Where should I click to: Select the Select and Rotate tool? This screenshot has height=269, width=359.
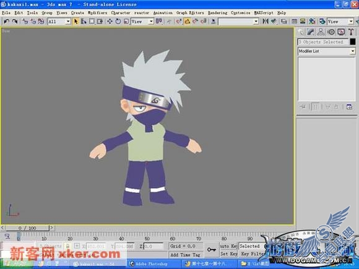(118, 22)
